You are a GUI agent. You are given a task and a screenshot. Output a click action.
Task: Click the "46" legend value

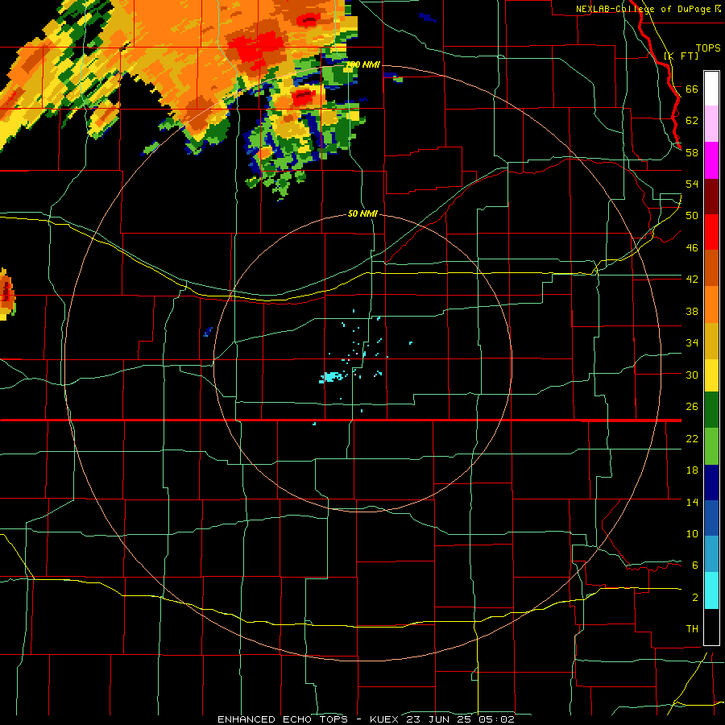pyautogui.click(x=692, y=248)
